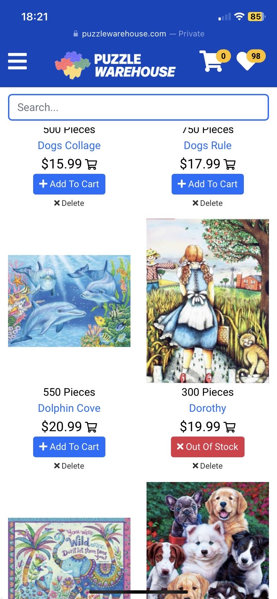The height and width of the screenshot is (599, 277).
Task: Tap the Puzzle Warehouse logo
Action: pyautogui.click(x=115, y=65)
